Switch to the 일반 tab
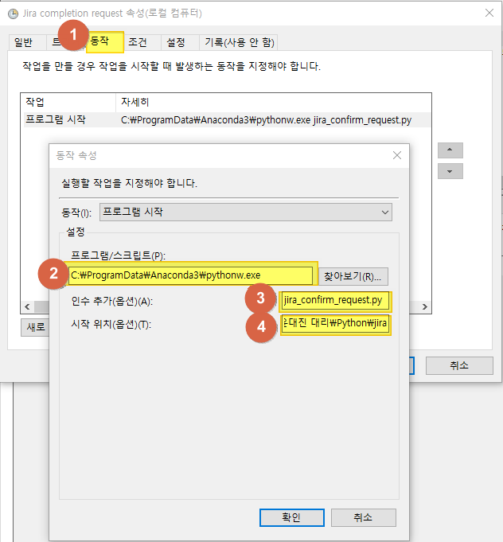The height and width of the screenshot is (542, 503). (x=27, y=42)
